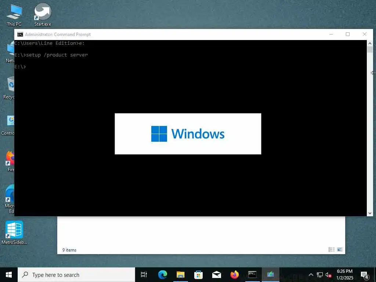Open the notification center icon
This screenshot has width=376, height=282.
click(365, 275)
